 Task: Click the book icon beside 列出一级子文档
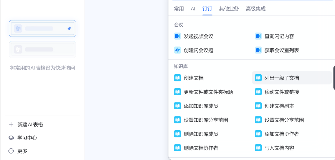pos(258,78)
